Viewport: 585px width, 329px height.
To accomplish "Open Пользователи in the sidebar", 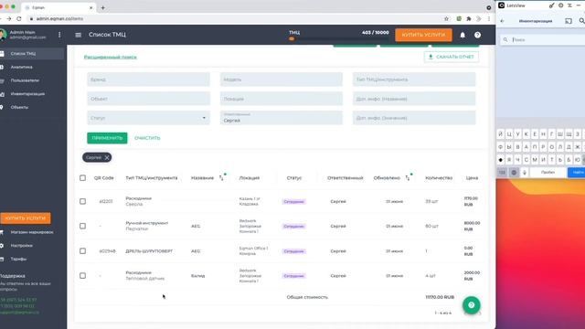I will [32, 80].
